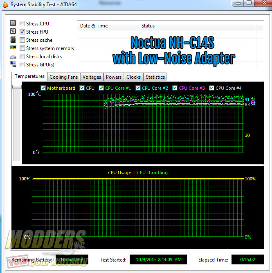Close the System Stability Test window
The height and width of the screenshot is (273, 272).
tap(263, 3)
